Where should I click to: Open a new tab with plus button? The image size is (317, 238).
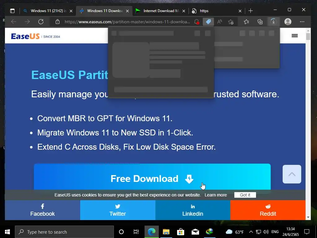click(x=250, y=11)
